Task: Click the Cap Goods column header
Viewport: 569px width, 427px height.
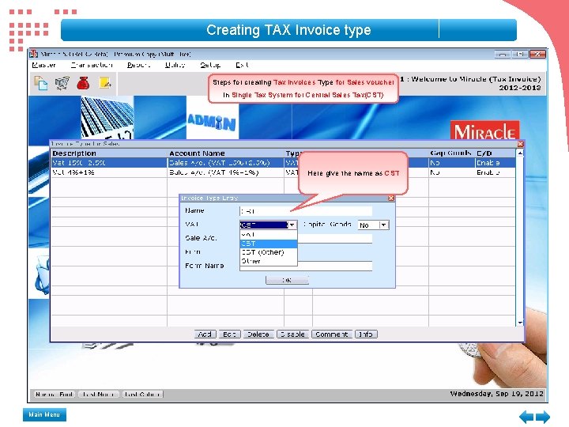Action: point(450,153)
